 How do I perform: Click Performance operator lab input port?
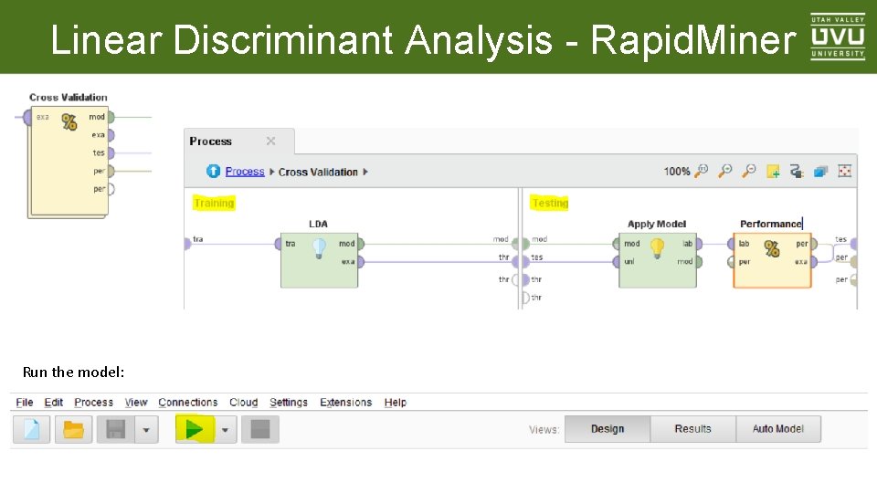click(731, 244)
